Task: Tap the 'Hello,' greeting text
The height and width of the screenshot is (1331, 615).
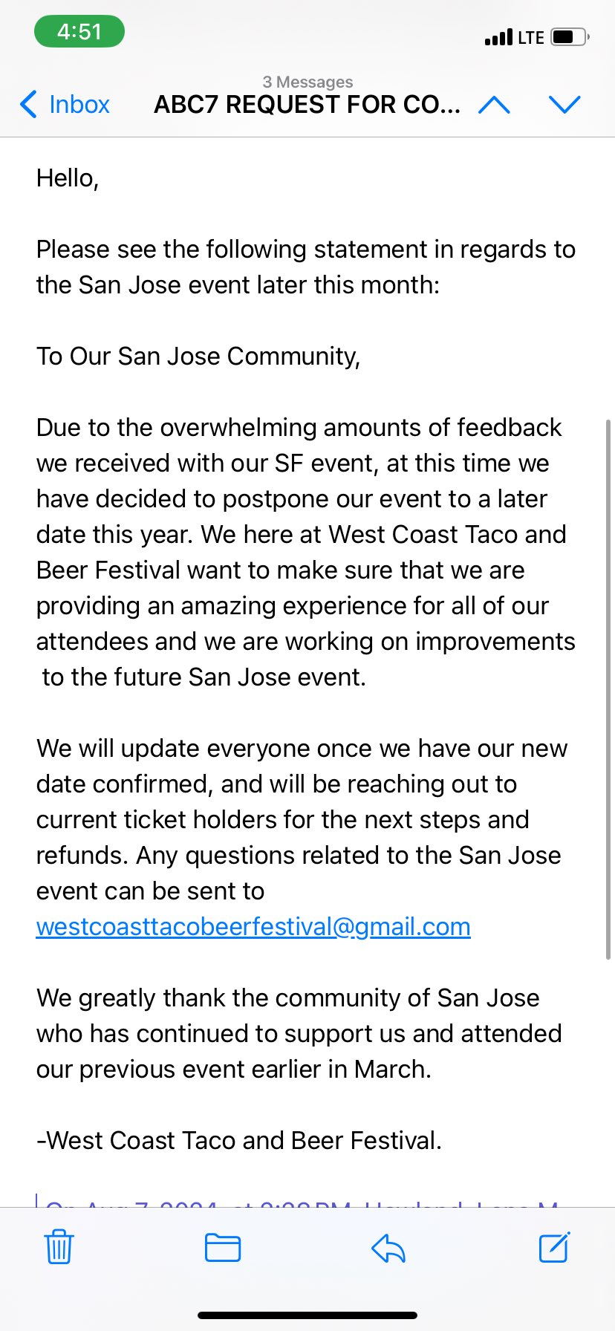Action: click(x=68, y=178)
